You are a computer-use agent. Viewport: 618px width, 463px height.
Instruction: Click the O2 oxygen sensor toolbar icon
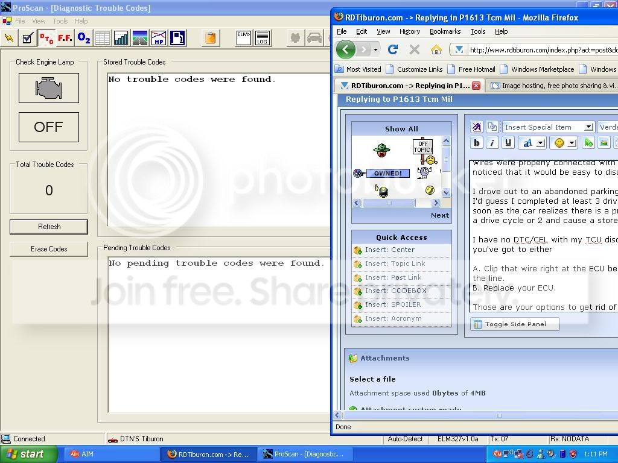(x=84, y=39)
